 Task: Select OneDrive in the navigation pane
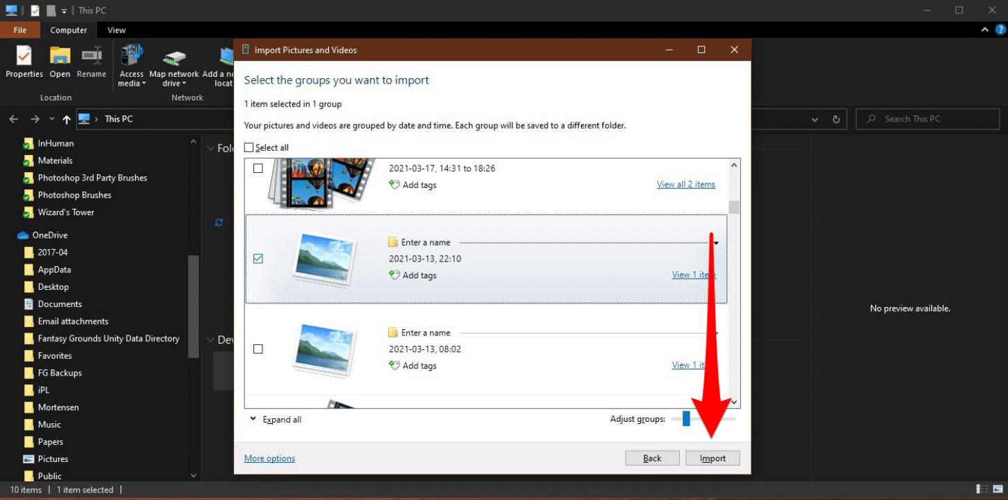click(49, 235)
